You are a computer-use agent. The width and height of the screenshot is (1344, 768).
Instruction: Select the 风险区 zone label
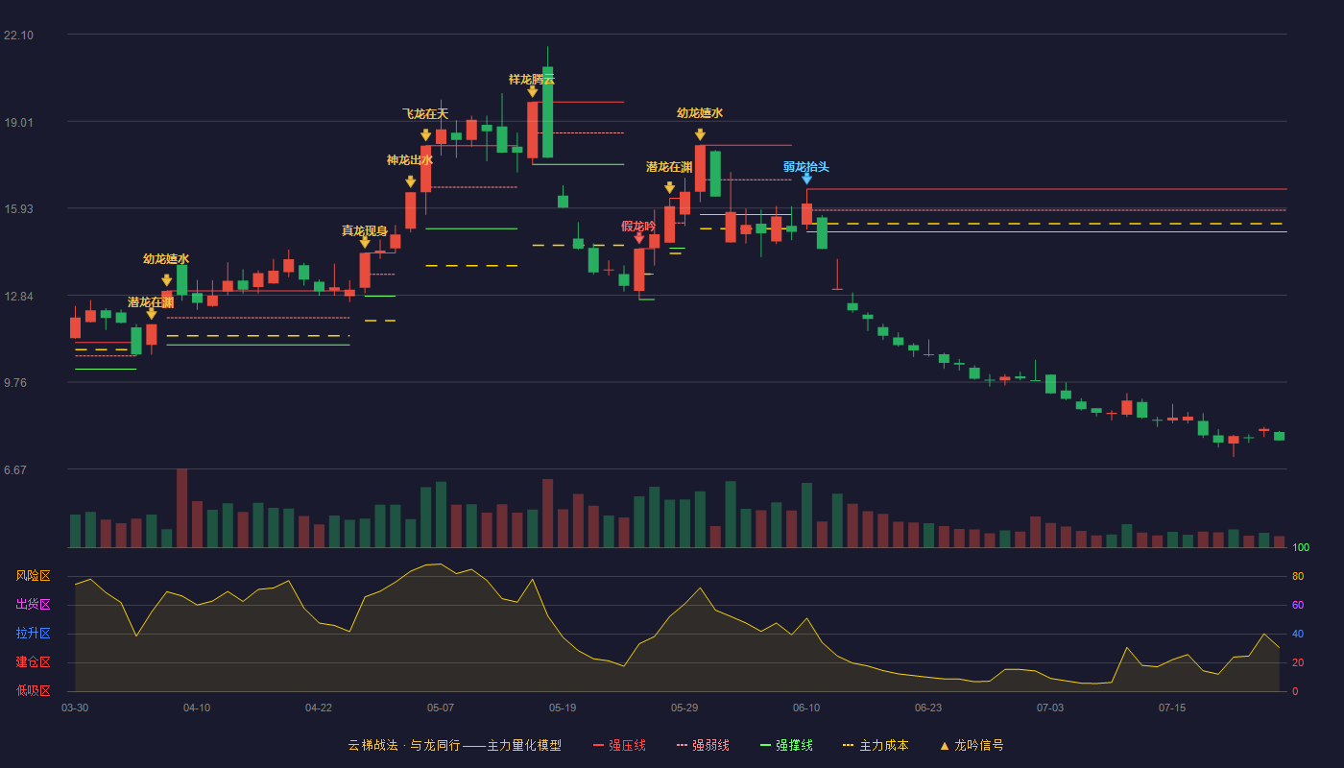click(x=33, y=576)
